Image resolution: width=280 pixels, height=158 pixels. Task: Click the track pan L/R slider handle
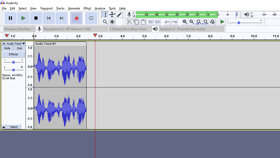click(13, 70)
